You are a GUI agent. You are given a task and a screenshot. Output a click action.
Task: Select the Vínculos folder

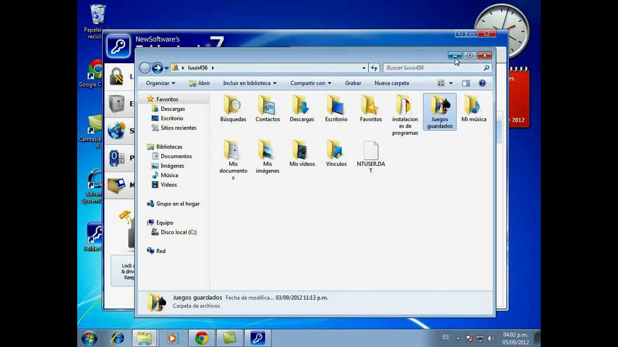point(336,153)
